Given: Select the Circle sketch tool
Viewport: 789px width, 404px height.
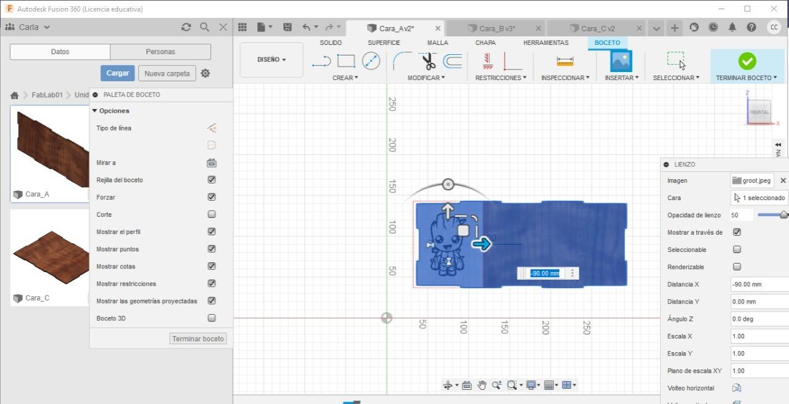Looking at the screenshot, I should pos(371,61).
